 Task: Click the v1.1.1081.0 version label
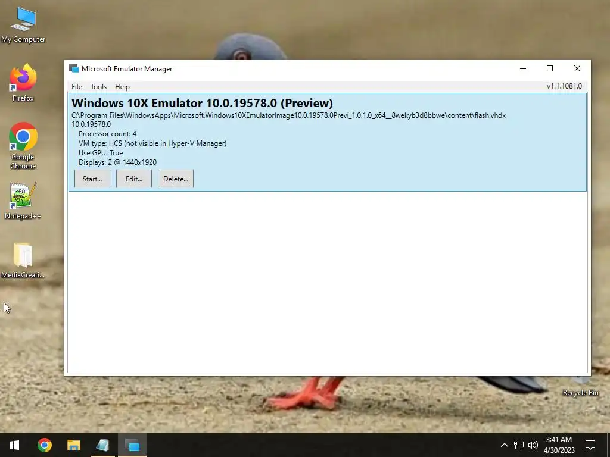coord(564,86)
